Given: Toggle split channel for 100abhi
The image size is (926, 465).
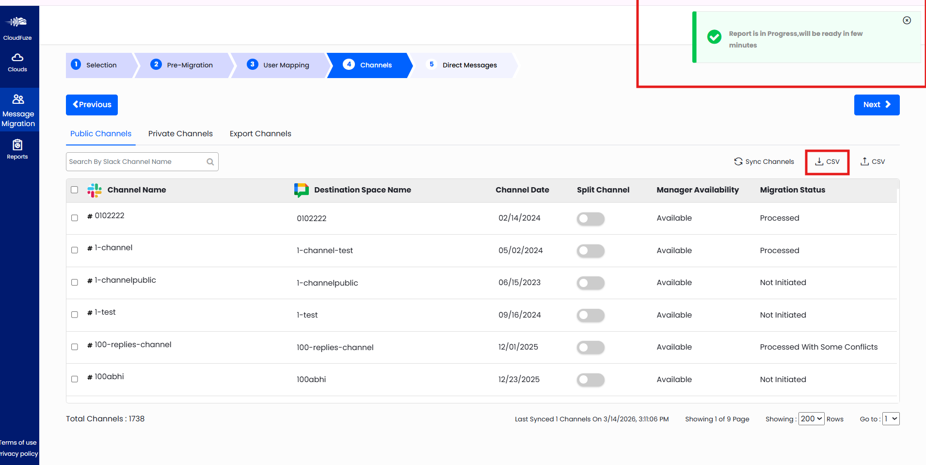Looking at the screenshot, I should [591, 380].
